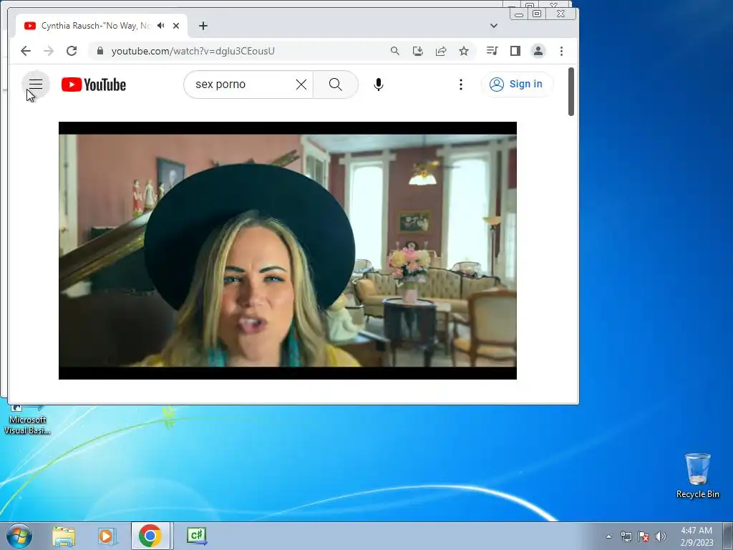Select the Recycle Bin desktop icon
Image resolution: width=733 pixels, height=550 pixels.
(x=697, y=476)
